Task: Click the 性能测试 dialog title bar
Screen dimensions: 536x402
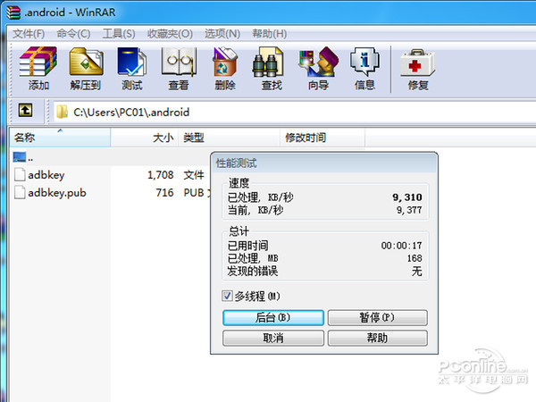Action: (x=324, y=163)
